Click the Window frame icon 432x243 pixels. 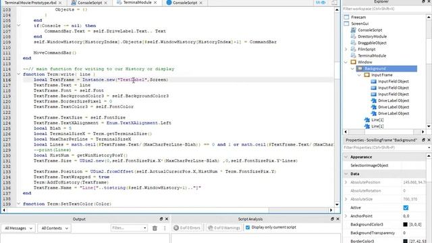[x=354, y=62]
